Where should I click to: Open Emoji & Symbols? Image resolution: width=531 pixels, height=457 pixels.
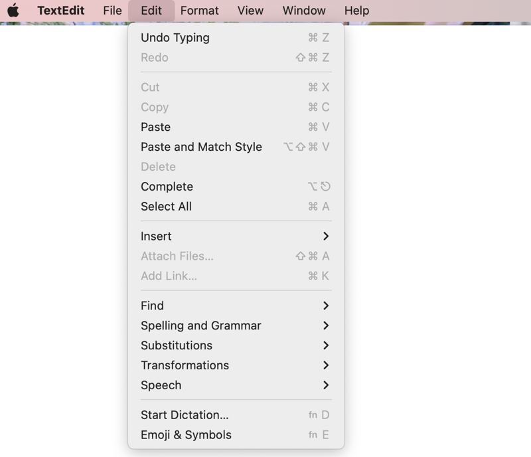coord(187,435)
